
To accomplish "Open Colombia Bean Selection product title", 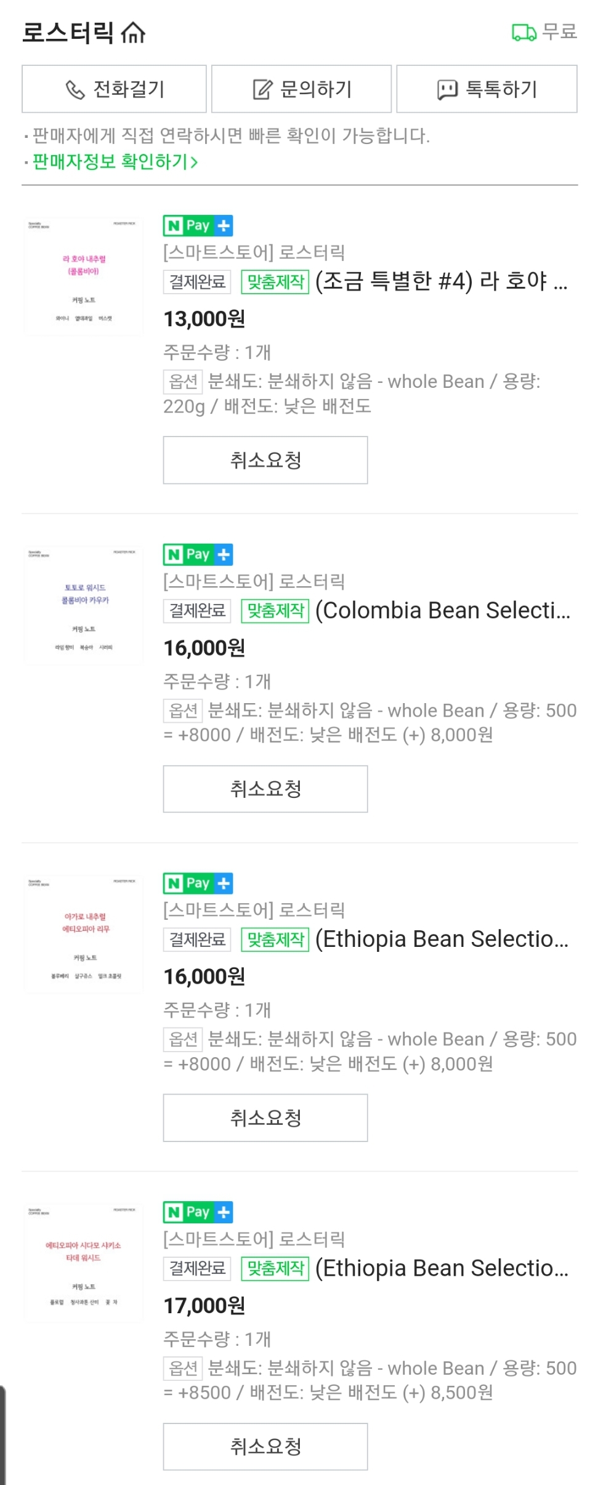I will [x=442, y=610].
